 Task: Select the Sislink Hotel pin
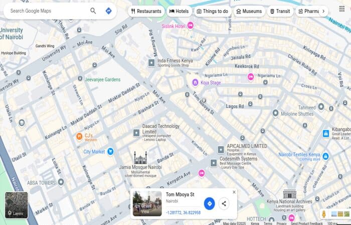[190, 25]
